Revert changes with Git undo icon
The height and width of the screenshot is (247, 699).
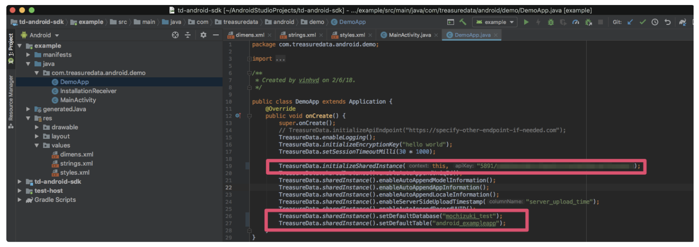(x=667, y=22)
